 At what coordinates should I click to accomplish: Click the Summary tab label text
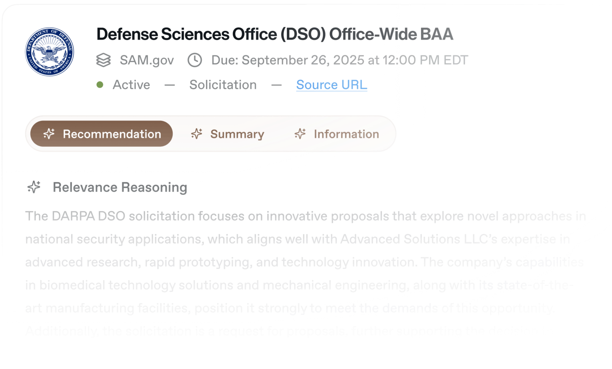[237, 134]
